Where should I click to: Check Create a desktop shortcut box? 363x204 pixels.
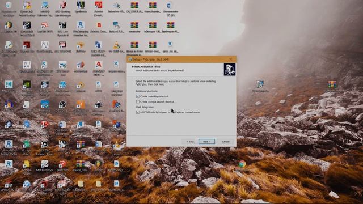point(138,96)
